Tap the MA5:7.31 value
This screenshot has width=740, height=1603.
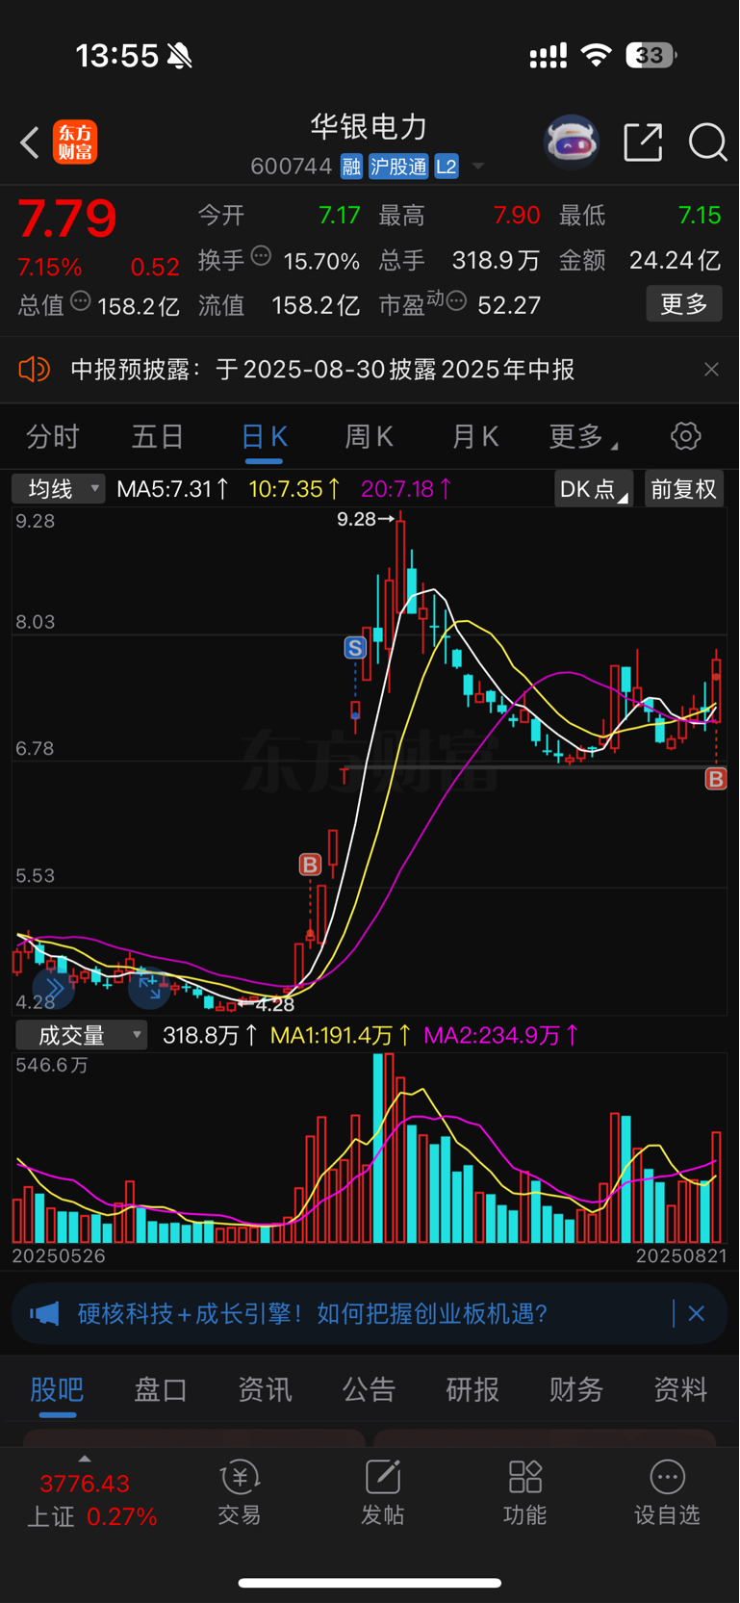(x=173, y=489)
